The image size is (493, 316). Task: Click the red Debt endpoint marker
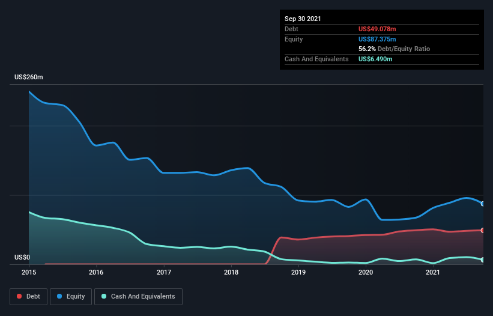(x=483, y=231)
